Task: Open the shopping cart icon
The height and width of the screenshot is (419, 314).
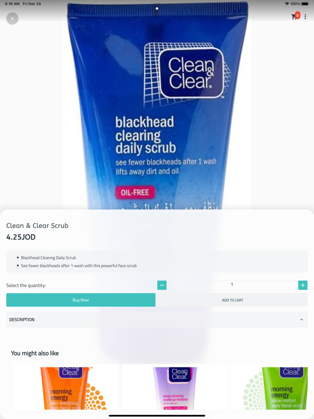Action: tap(294, 17)
